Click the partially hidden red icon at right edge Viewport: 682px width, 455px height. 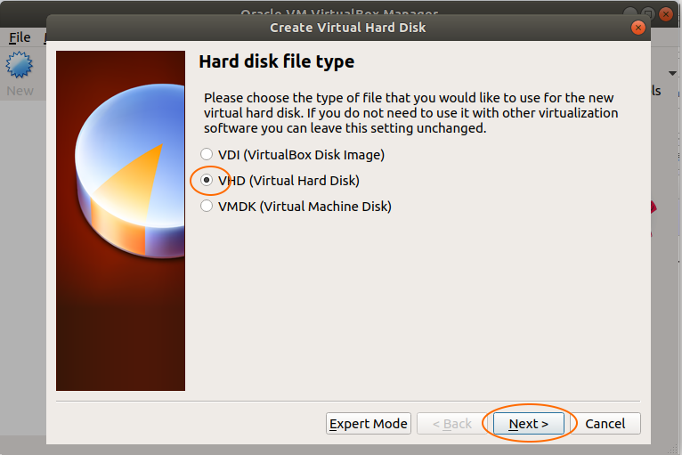[x=654, y=208]
